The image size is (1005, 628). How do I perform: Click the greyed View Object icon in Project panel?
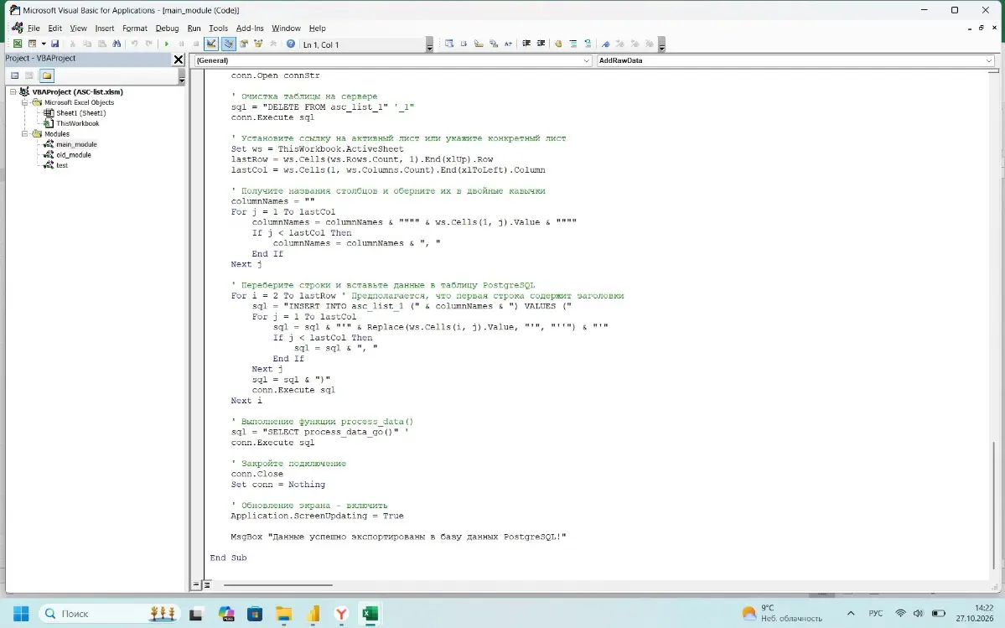[29, 75]
